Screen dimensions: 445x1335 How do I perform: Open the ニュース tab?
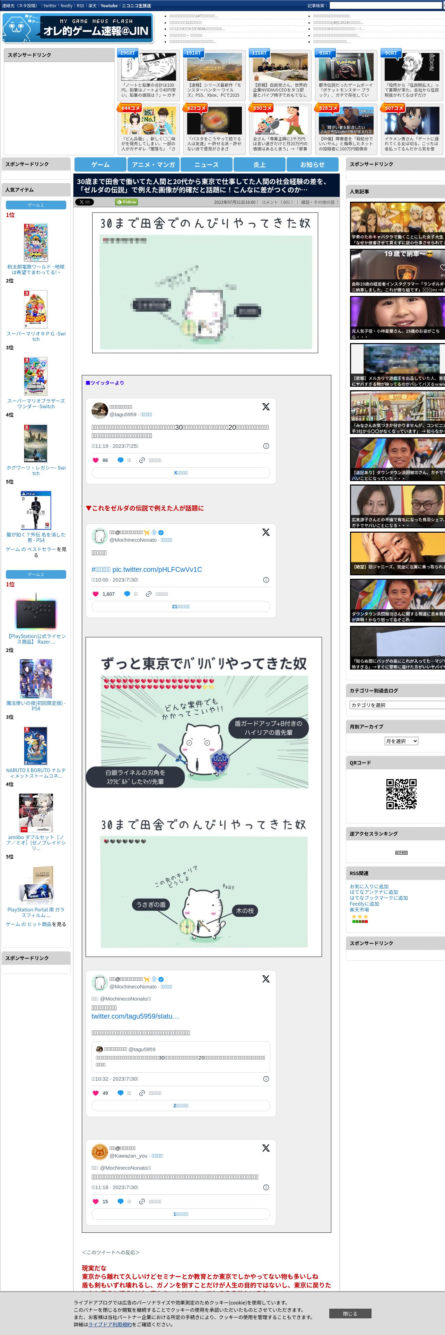click(206, 164)
